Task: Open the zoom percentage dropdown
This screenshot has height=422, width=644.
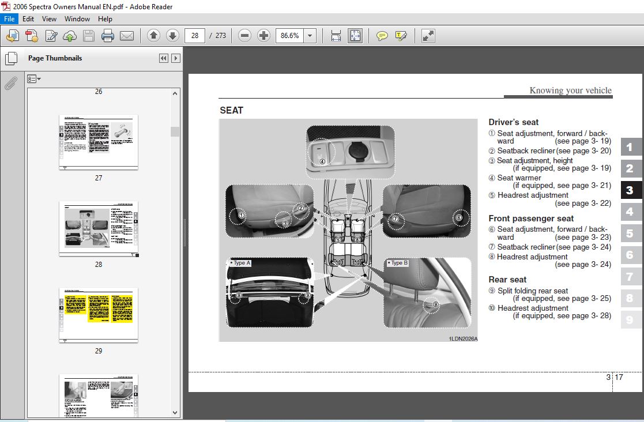Action: tap(310, 36)
